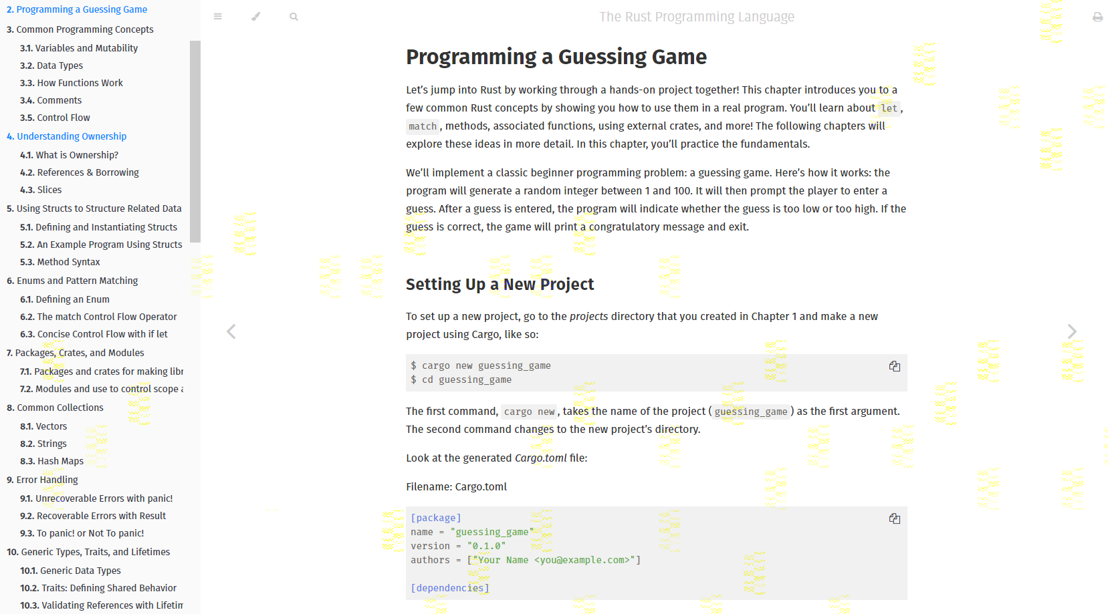Go to 3.5. Control Flow
This screenshot has height=614, width=1108.
pos(55,118)
